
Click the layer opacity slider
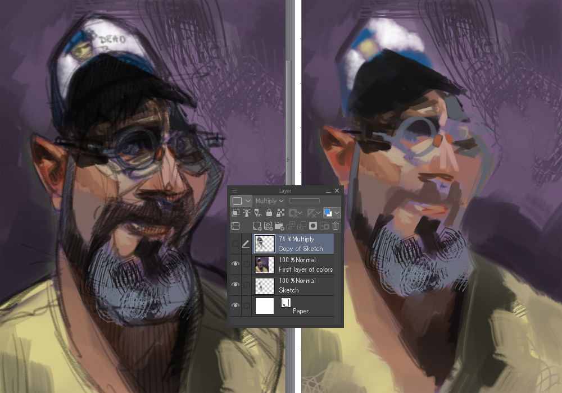(304, 200)
